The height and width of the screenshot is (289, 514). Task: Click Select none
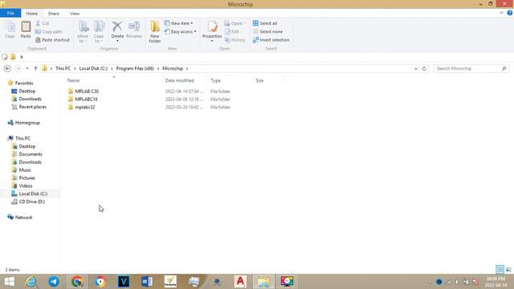[x=267, y=31]
